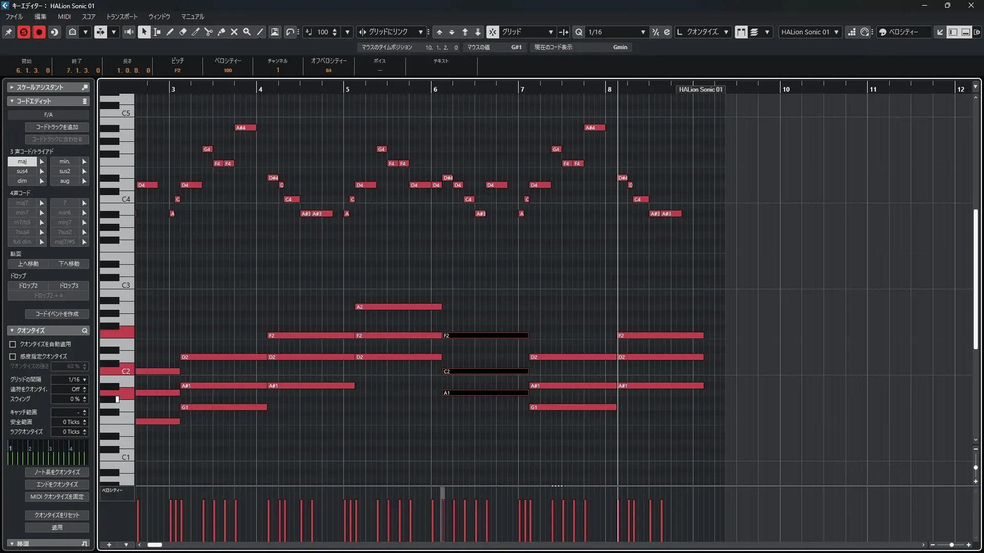The image size is (984, 553).
Task: Click the コードイベントを作成 button
Action: point(57,314)
